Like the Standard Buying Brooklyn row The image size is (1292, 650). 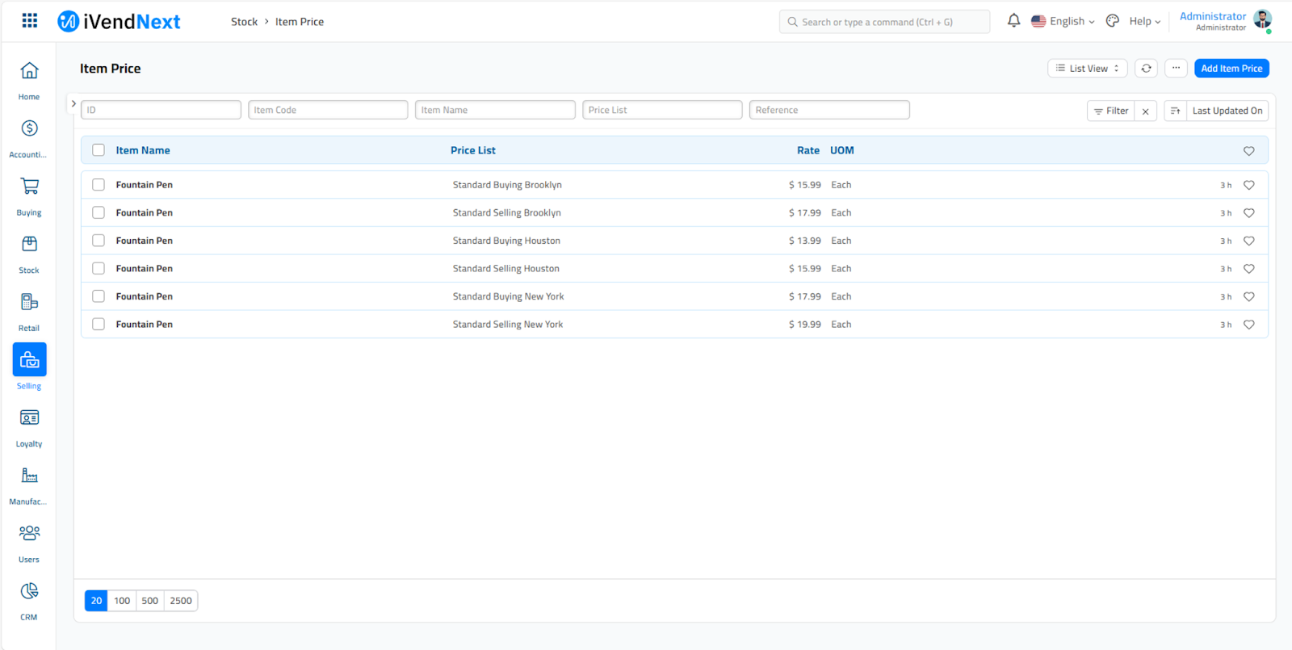pyautogui.click(x=1248, y=186)
